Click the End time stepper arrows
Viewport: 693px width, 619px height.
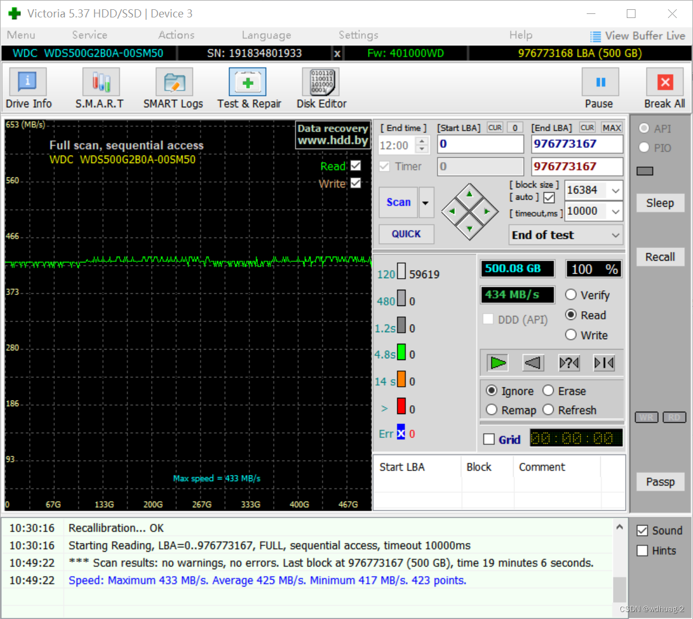pos(422,145)
